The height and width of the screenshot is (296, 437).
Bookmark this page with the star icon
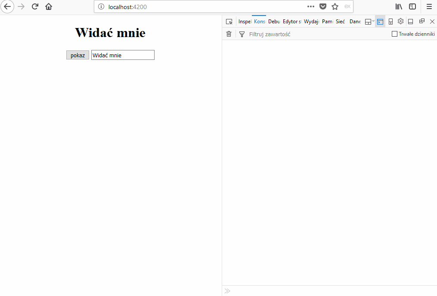(x=335, y=6)
